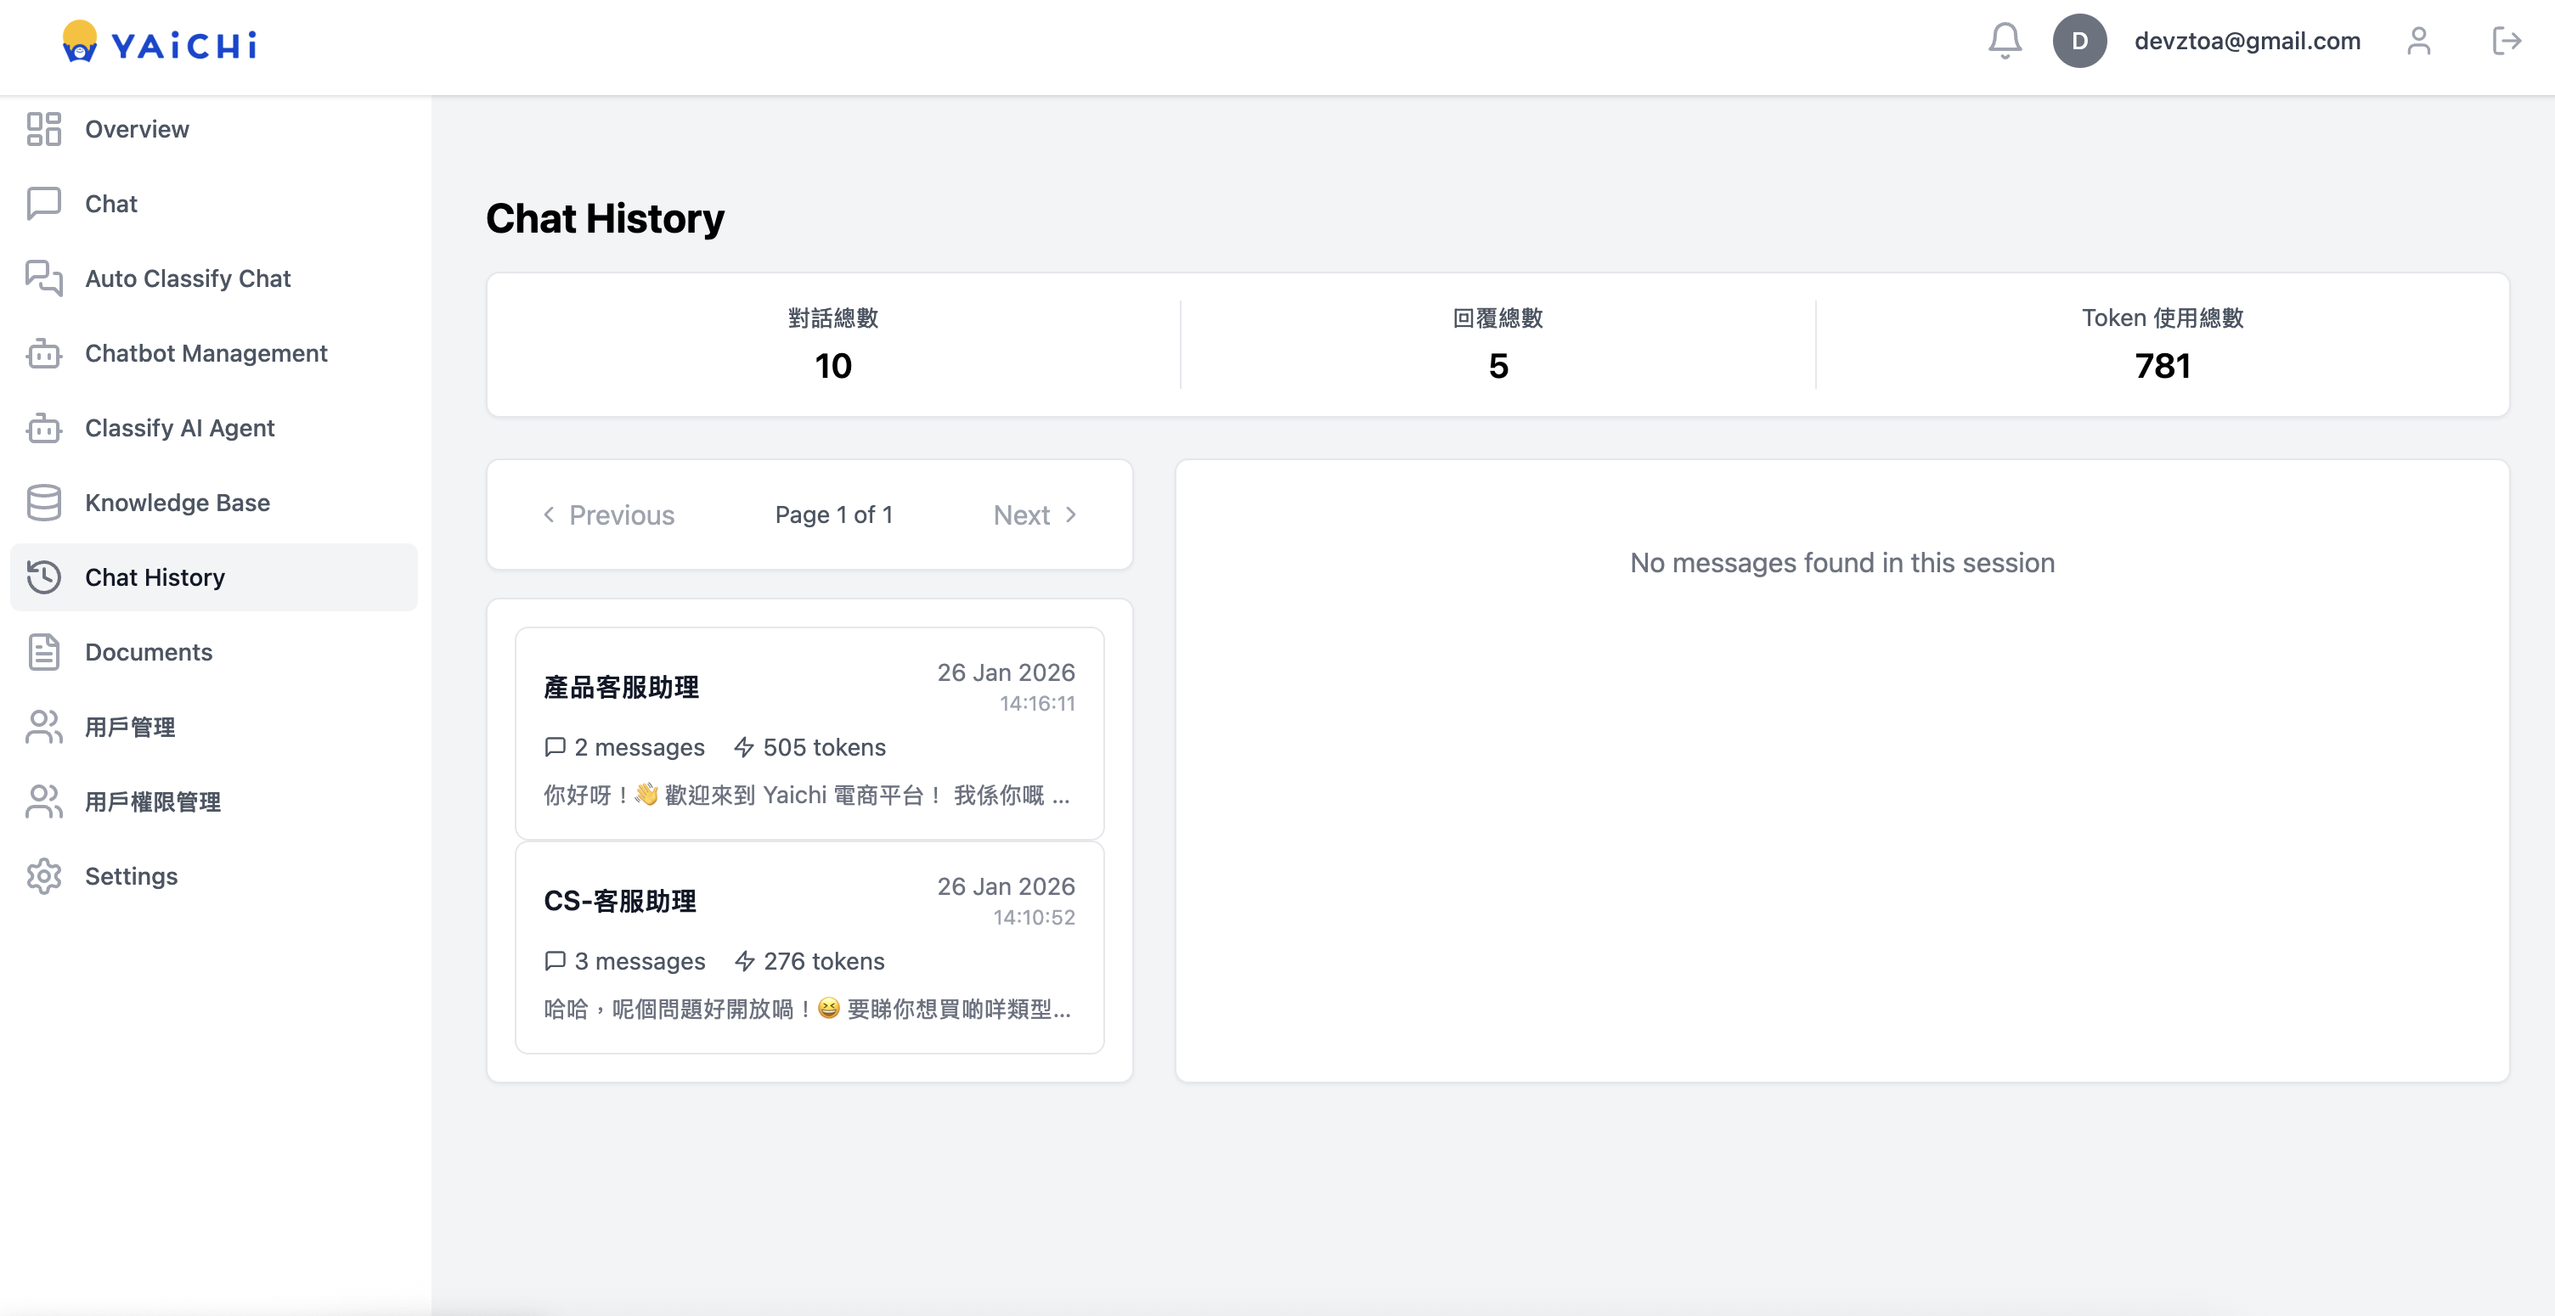Screen dimensions: 2555x1316
Task: Click the Overview grid icon
Action: point(43,129)
